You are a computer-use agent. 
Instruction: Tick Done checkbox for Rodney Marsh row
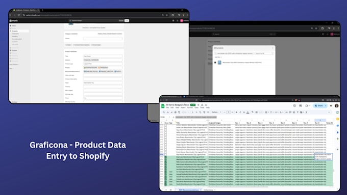165,147
